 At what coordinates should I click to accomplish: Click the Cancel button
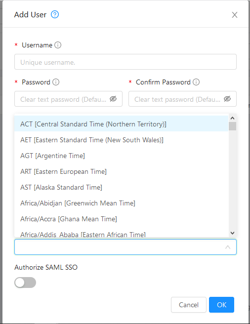pyautogui.click(x=189, y=305)
